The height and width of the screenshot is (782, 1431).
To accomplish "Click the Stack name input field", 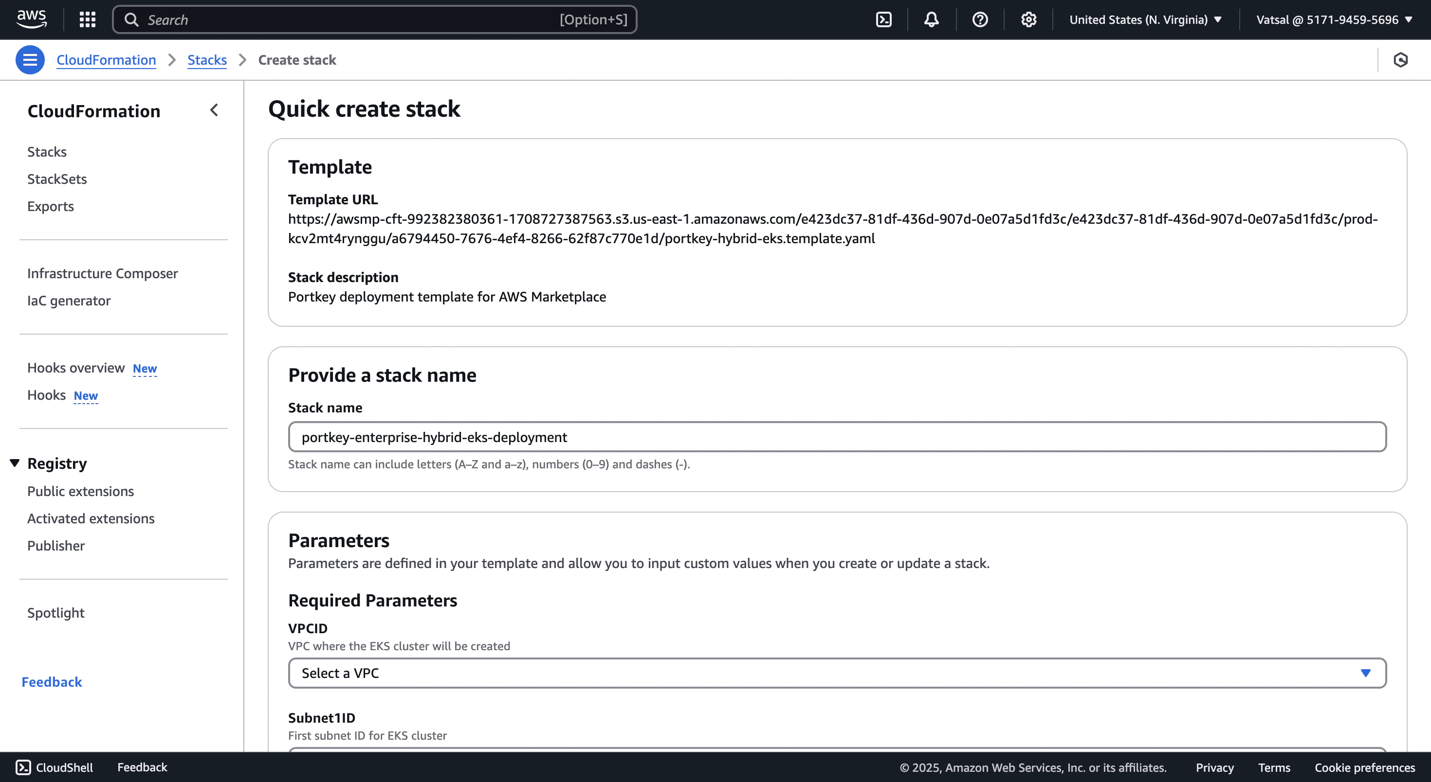I will [x=837, y=437].
